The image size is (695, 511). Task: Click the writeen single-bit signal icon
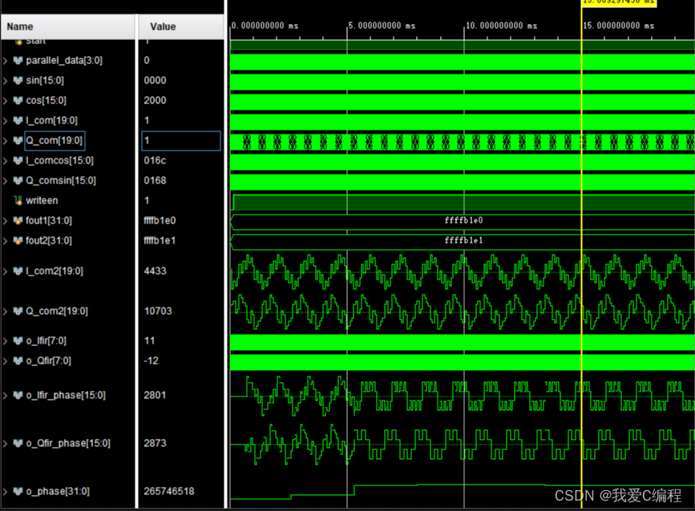click(18, 200)
